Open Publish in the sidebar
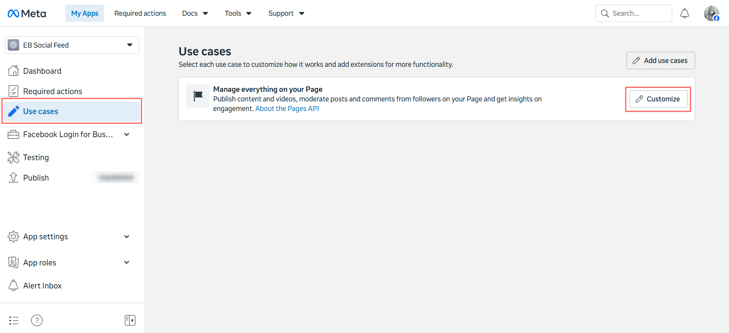The height and width of the screenshot is (333, 729). pos(36,177)
